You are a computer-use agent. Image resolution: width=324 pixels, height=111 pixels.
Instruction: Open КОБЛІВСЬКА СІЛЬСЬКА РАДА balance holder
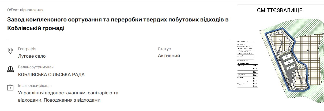[51, 75]
